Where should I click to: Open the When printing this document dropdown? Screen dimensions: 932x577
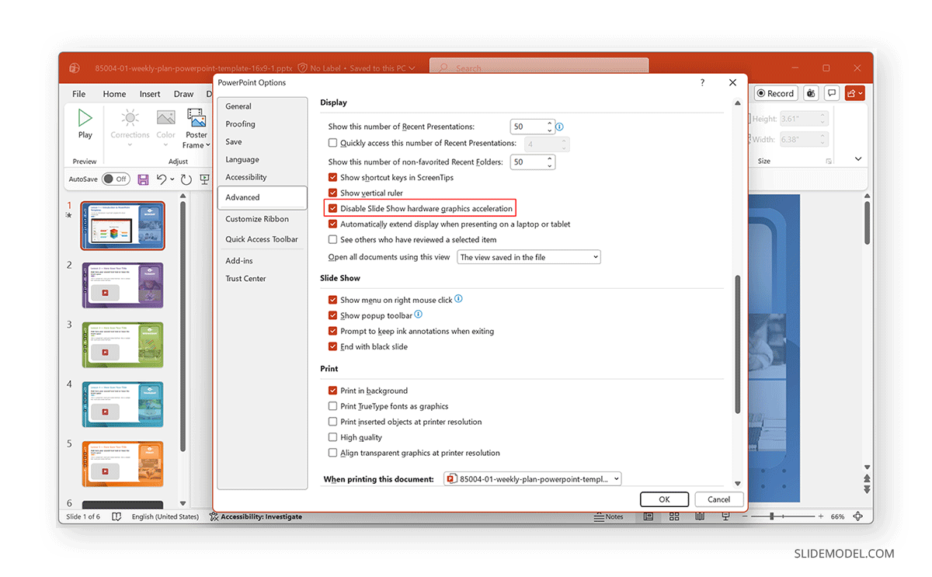tap(616, 478)
